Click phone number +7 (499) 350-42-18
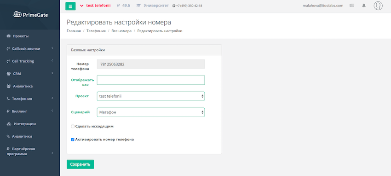The image size is (391, 176). (x=189, y=6)
